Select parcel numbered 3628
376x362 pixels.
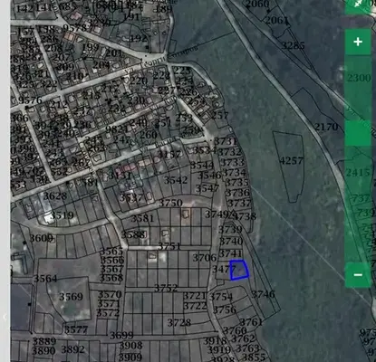(55, 196)
